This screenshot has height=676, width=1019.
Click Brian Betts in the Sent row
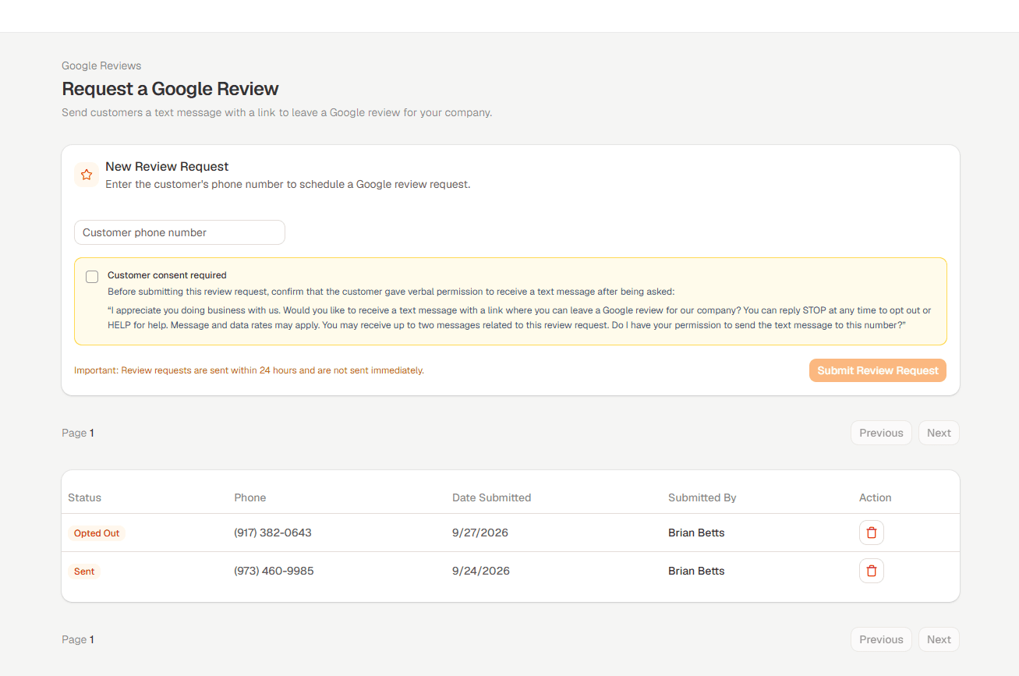[696, 572]
